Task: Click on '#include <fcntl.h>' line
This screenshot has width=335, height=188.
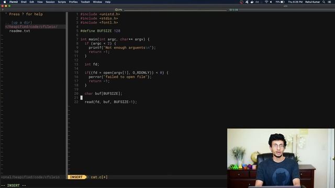Action: coord(99,22)
